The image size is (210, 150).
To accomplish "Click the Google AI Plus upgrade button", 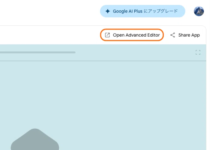I will 142,11.
